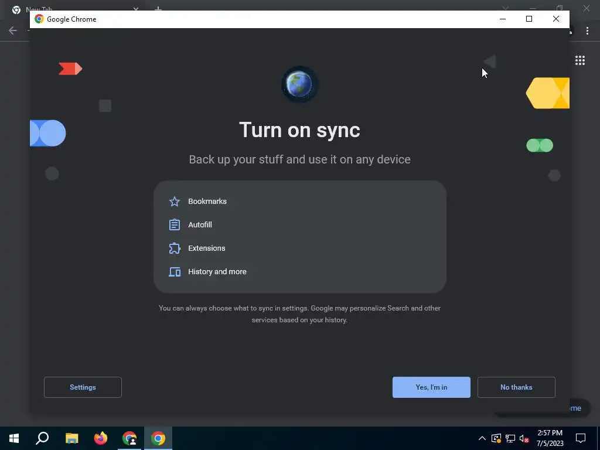Open Chrome three-dot menu in background window
The width and height of the screenshot is (600, 450).
coord(587,30)
